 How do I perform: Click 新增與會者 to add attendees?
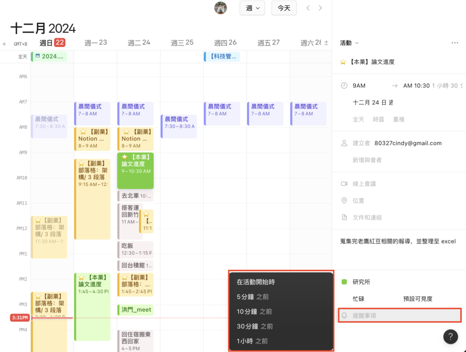point(367,160)
